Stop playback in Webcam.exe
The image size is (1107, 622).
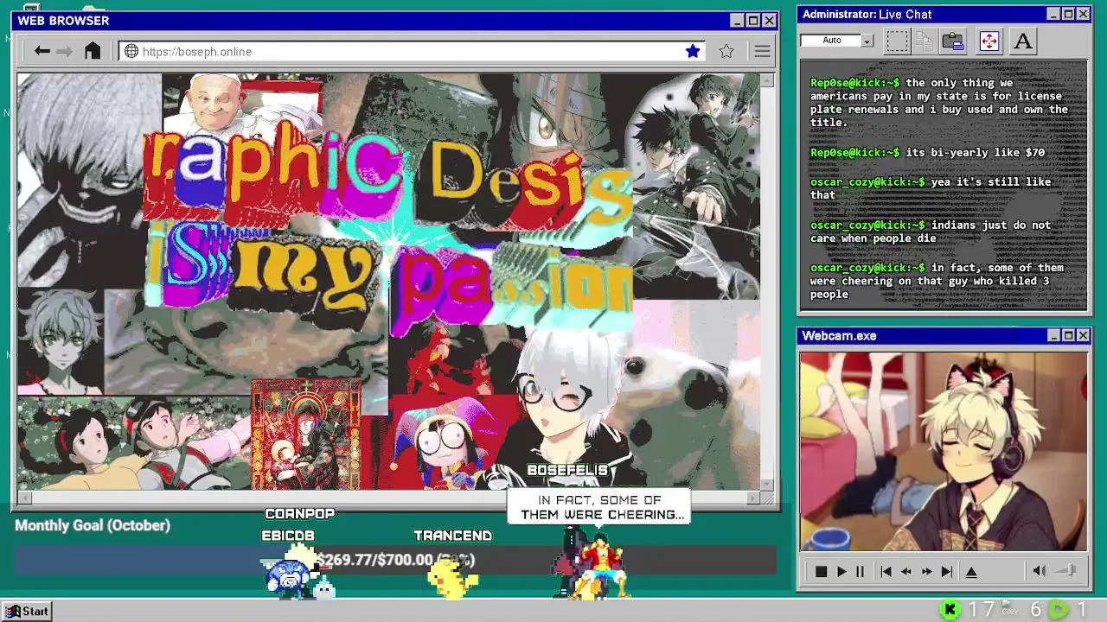821,571
